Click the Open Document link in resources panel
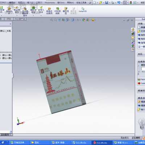The image size is (145, 145). (142, 31)
